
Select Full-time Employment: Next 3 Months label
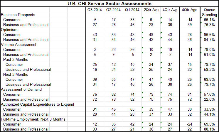tap(33, 119)
